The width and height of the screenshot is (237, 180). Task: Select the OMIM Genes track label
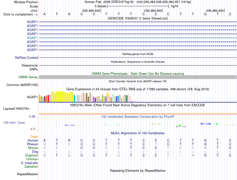pos(28,77)
